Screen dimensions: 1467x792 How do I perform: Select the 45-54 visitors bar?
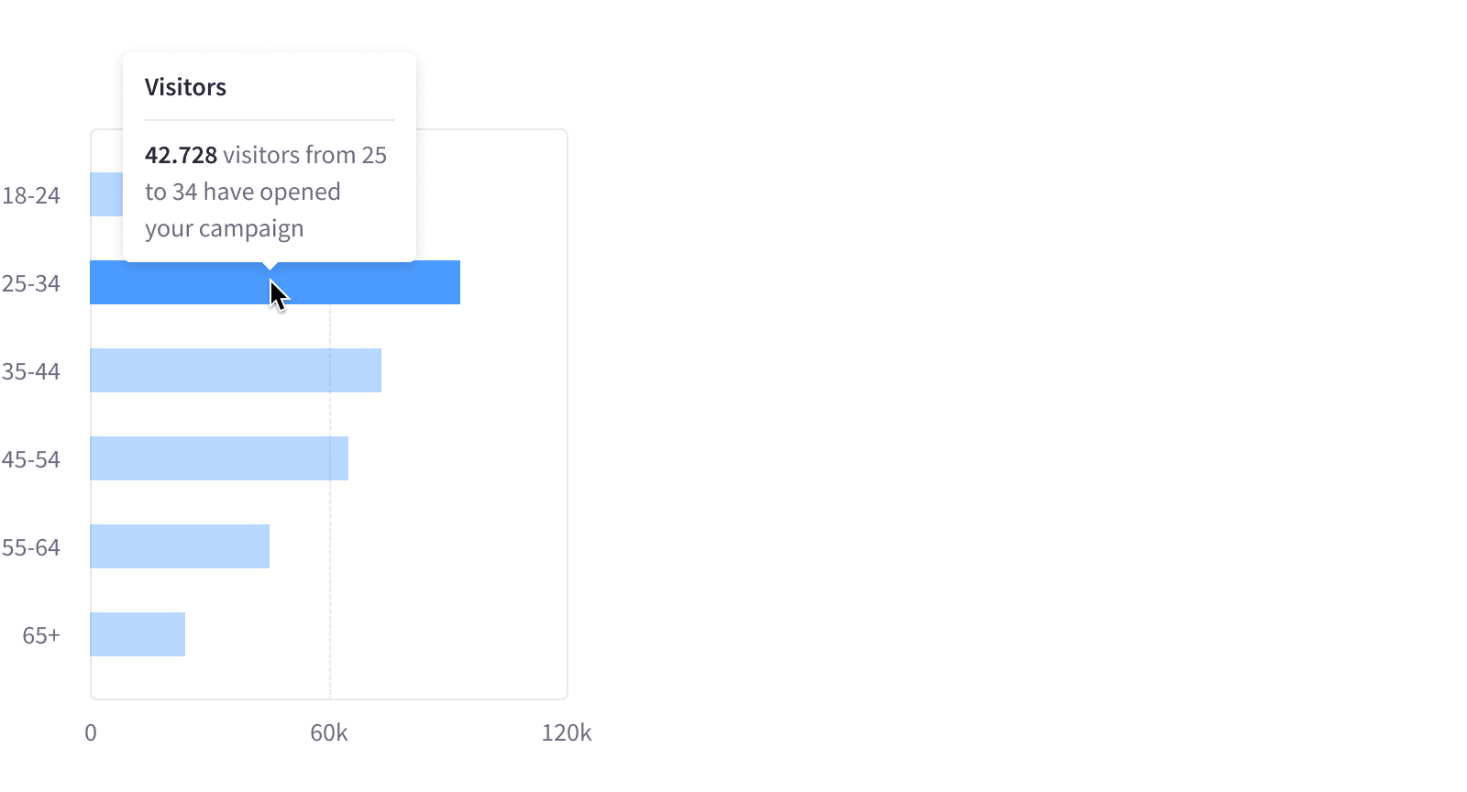coord(219,458)
